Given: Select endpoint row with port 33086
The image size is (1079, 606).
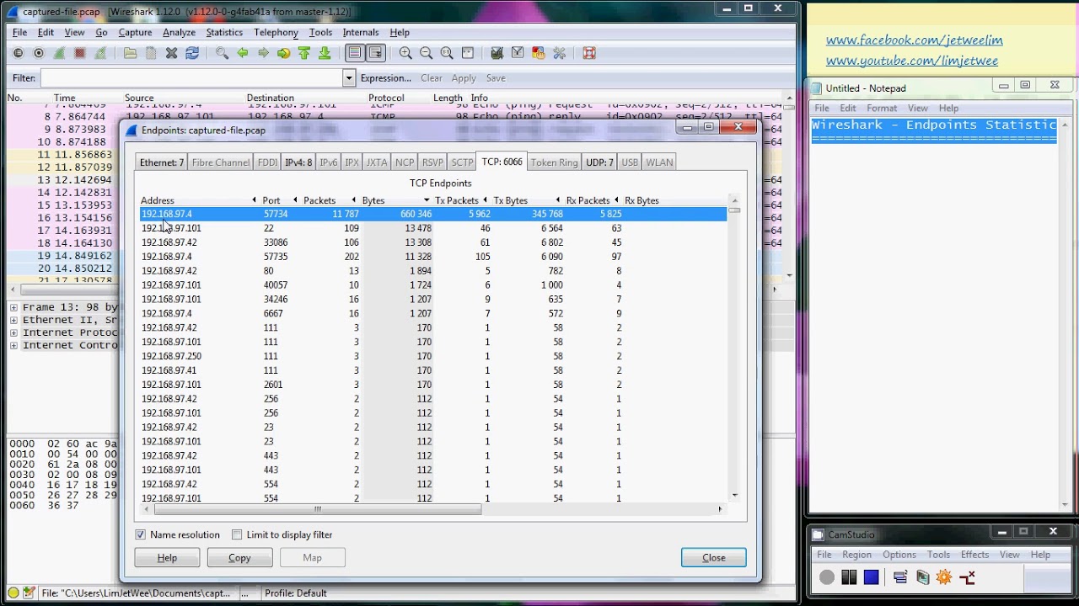Looking at the screenshot, I should click(x=432, y=242).
